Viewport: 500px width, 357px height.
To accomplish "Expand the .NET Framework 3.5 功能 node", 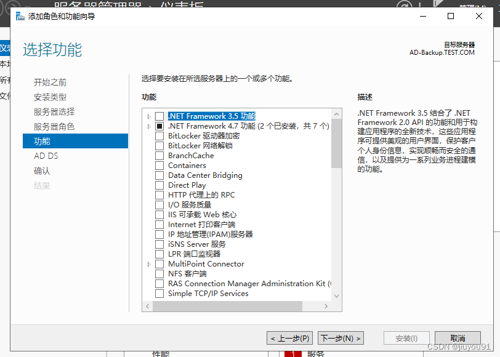I will tap(149, 117).
